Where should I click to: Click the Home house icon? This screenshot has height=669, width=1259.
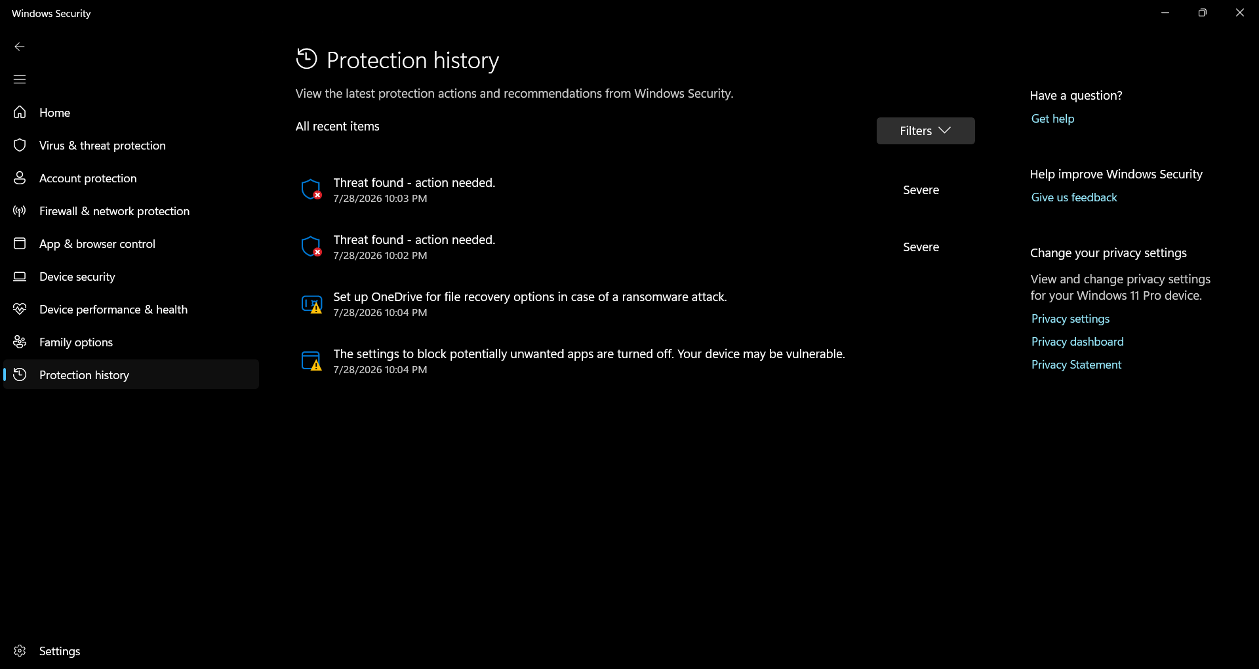(x=20, y=112)
